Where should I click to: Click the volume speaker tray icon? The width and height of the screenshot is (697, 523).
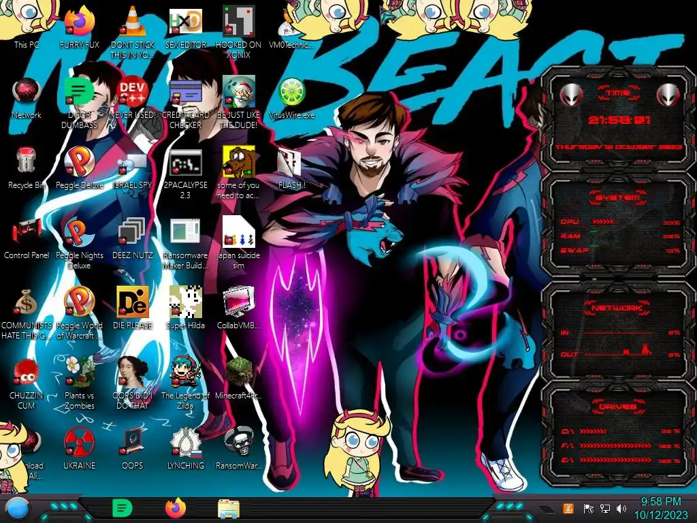coord(621,508)
